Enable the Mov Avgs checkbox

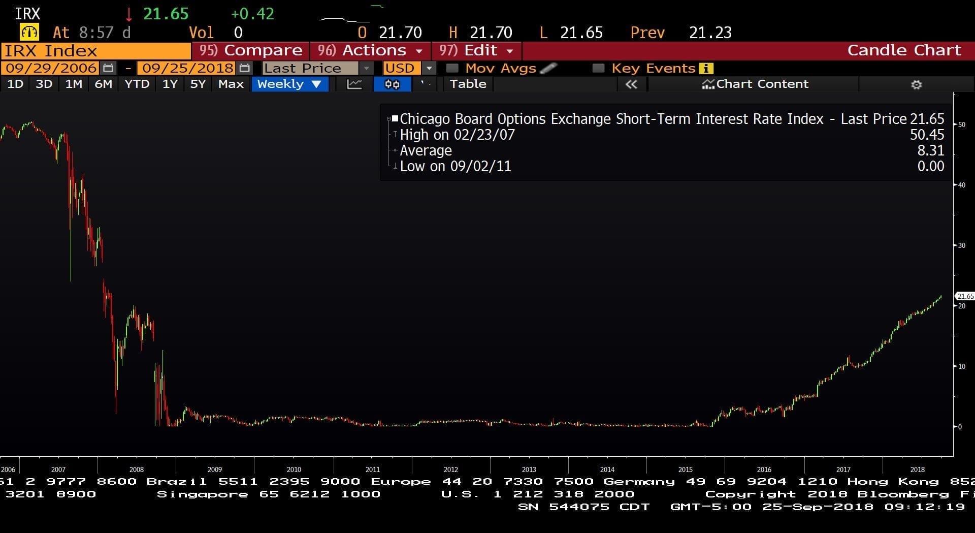[452, 68]
